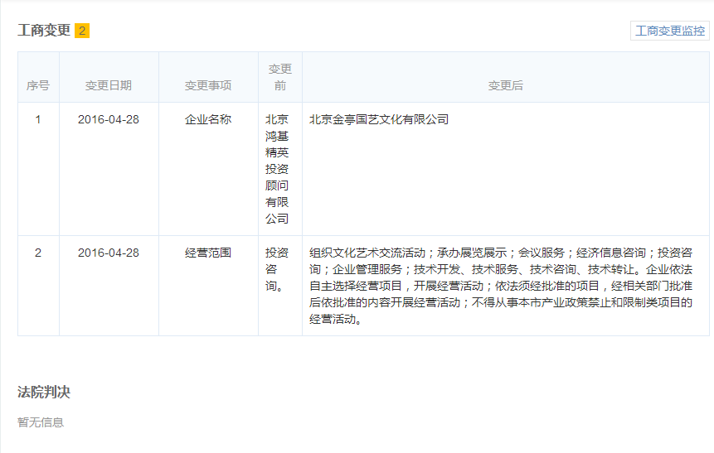The image size is (714, 453).
Task: Click the 变更前 column header
Action: (x=280, y=77)
